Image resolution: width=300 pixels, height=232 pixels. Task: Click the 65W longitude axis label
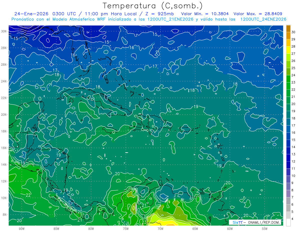195,229
